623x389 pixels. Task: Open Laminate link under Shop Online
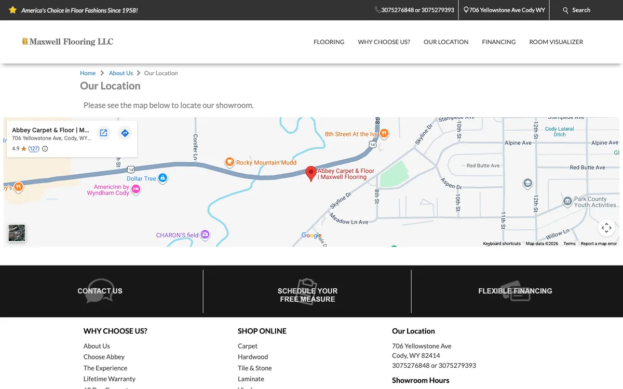[x=251, y=379]
